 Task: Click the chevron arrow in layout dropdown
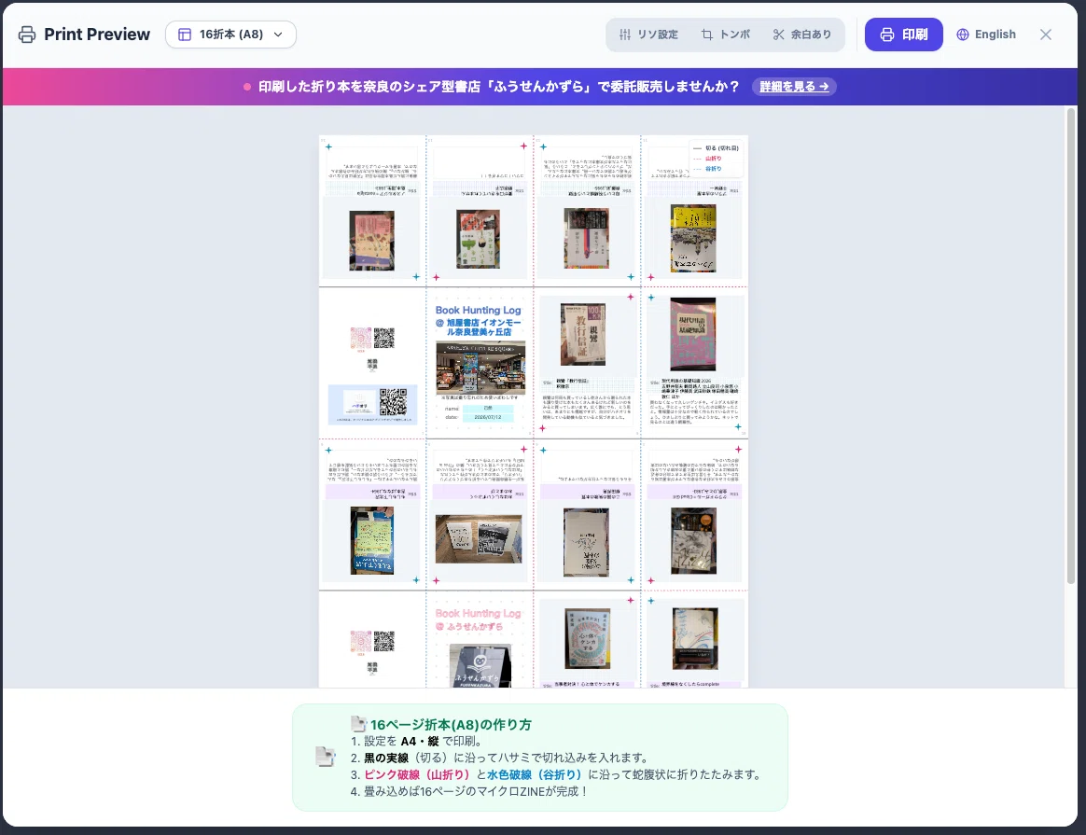278,35
